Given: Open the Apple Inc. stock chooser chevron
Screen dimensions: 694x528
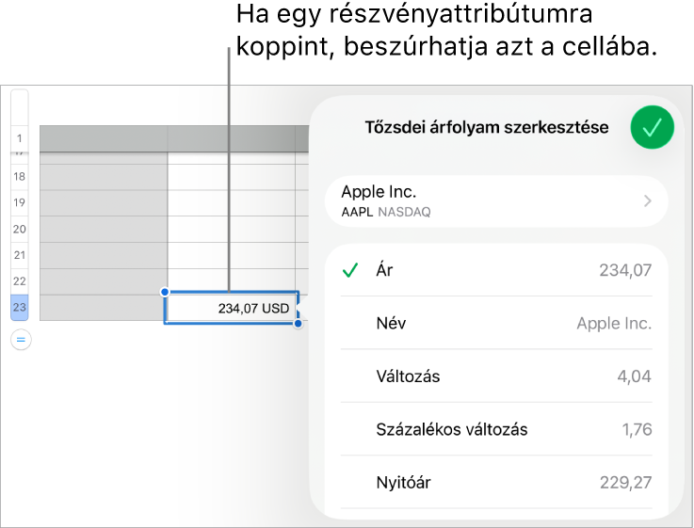Looking at the screenshot, I should [x=648, y=201].
